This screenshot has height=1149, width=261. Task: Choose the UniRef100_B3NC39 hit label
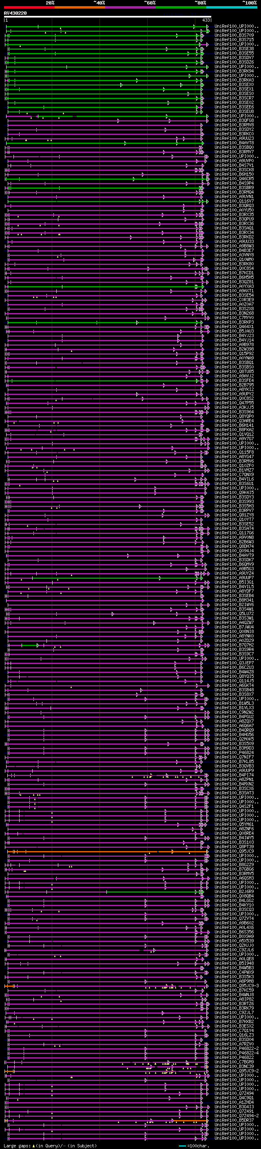[234, 1066]
